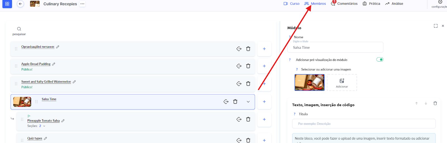The width and height of the screenshot is (447, 143).
Task: Open the Quiz types lesson
Action: click(x=35, y=138)
